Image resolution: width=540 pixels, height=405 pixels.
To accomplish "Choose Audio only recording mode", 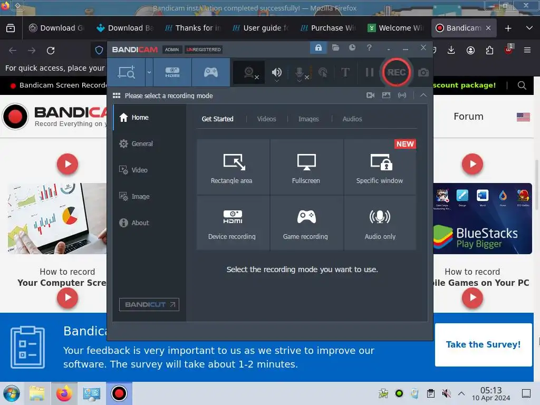I will [x=380, y=223].
